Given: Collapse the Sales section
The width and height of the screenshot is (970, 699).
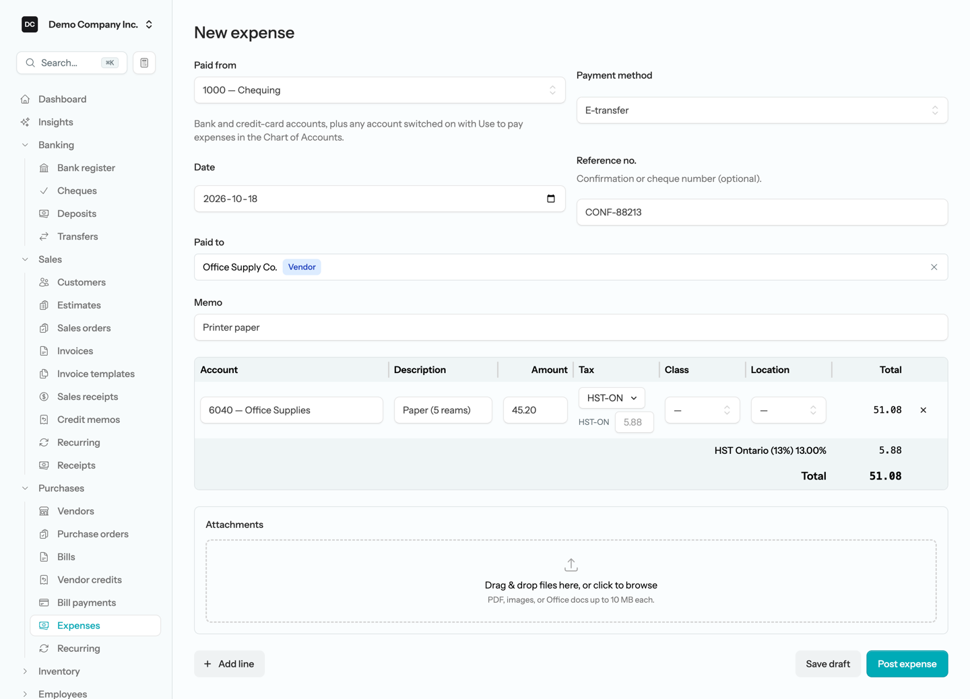Looking at the screenshot, I should click(x=25, y=259).
